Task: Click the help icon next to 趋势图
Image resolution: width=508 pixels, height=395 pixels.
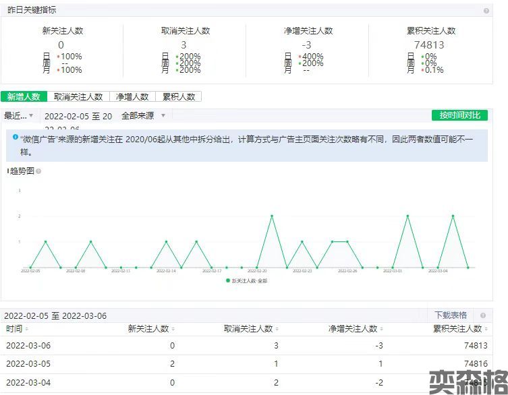Action: [x=38, y=171]
